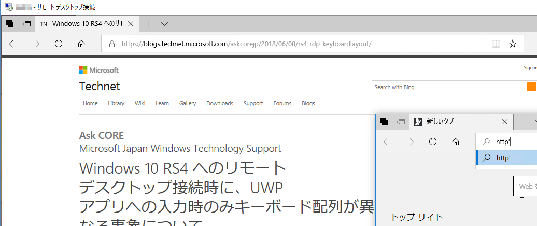Show tab previews chevron in main window
The image size is (537, 226).
[164, 24]
